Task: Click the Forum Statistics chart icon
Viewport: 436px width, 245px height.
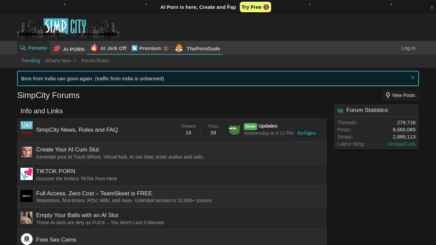Action: click(x=341, y=110)
